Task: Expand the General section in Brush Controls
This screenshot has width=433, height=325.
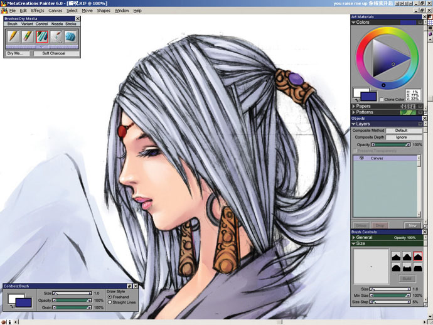Action: coord(353,237)
